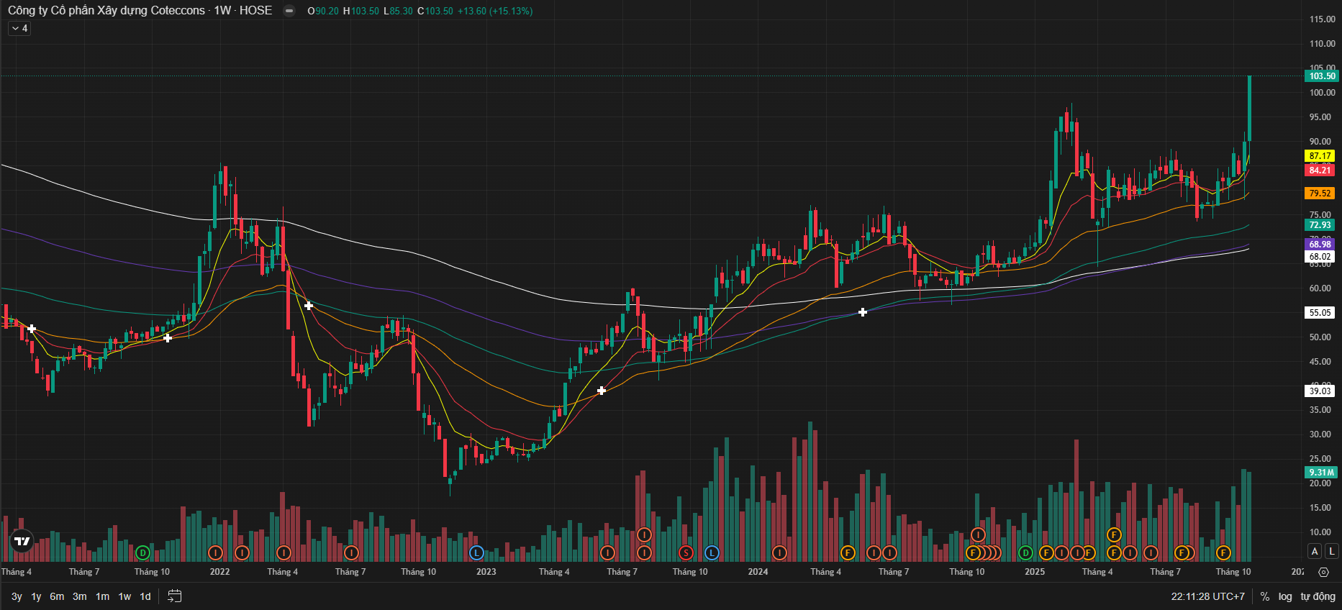This screenshot has width=1342, height=610.
Task: Toggle the A auto-fit button
Action: click(x=1315, y=551)
